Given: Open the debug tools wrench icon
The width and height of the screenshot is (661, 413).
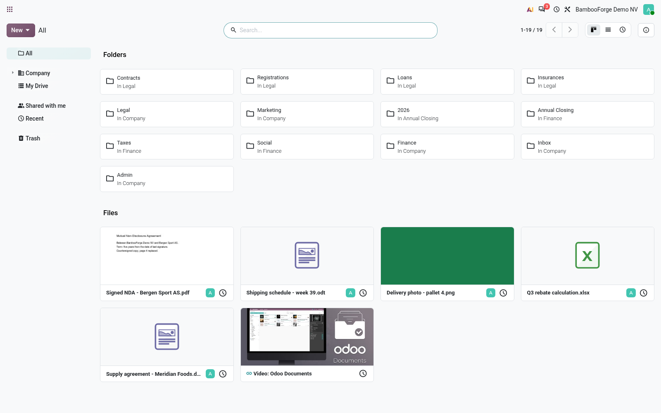Looking at the screenshot, I should (x=568, y=9).
